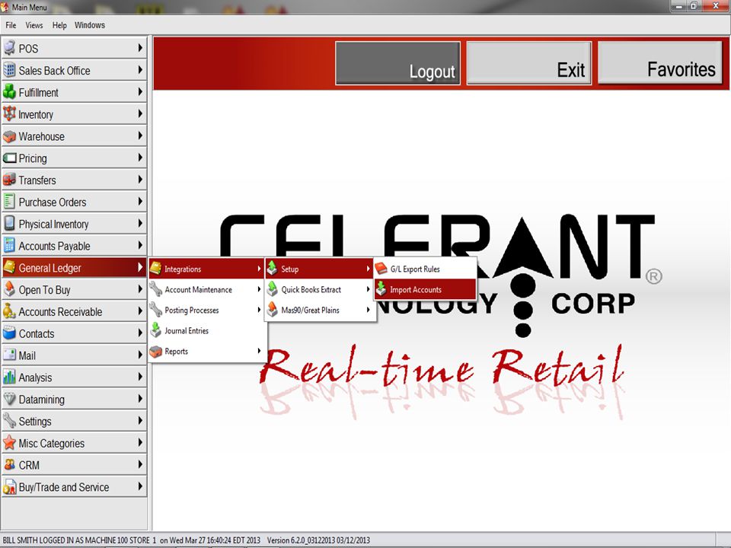Click the Exit button
Screen dimensions: 731x548
pyautogui.click(x=529, y=63)
